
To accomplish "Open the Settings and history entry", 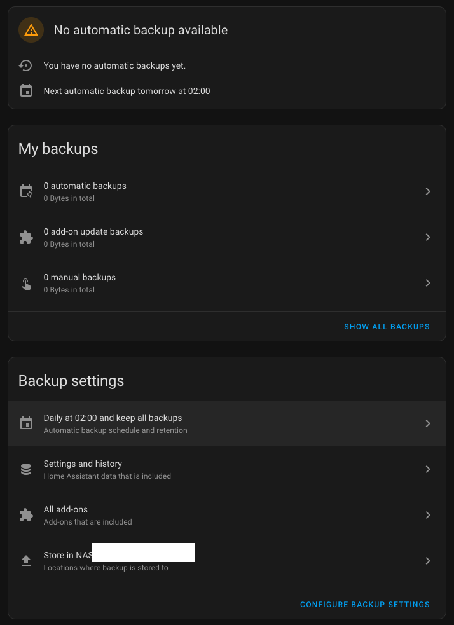I will [x=227, y=469].
